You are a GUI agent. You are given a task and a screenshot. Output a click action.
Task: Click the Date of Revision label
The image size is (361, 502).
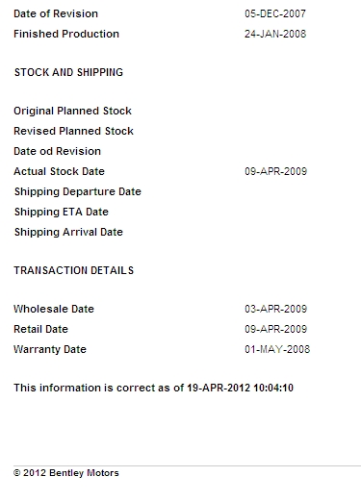pos(56,13)
